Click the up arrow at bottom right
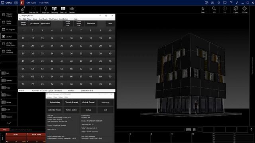This screenshot has height=143, width=255. click(x=251, y=129)
